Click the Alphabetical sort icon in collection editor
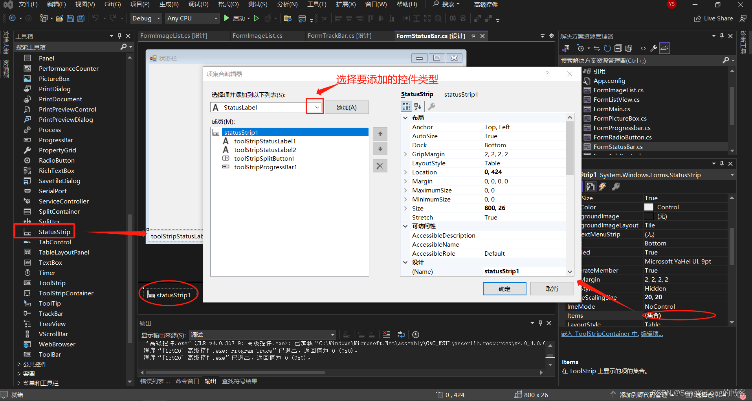 (418, 106)
